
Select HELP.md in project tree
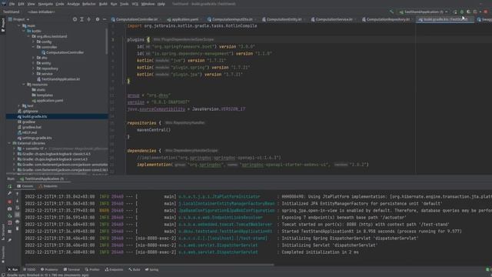28,132
